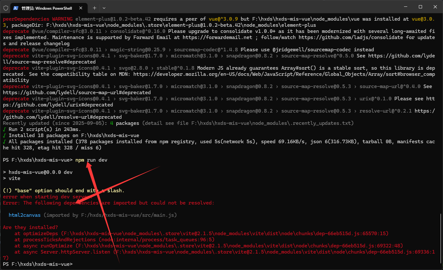Viewport: 443px width, 270px height.
Task: Click the 'npm run dev' command text
Action: (91, 160)
